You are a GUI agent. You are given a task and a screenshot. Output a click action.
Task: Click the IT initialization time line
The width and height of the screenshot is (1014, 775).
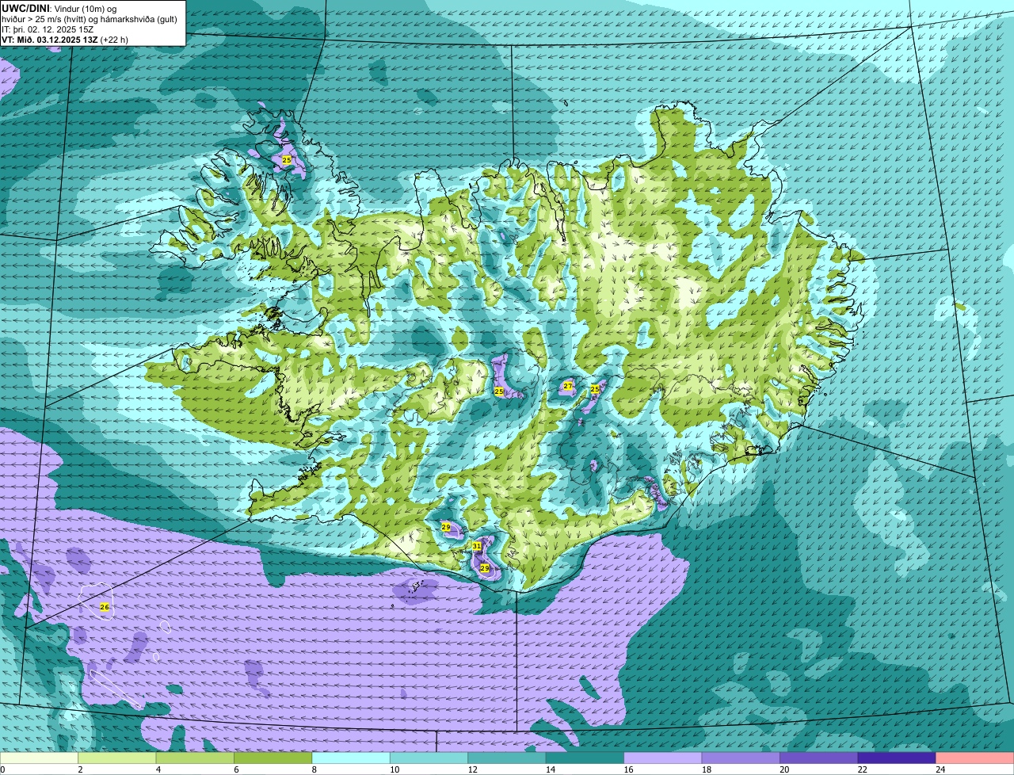48,29
